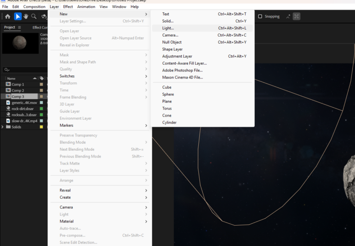
Task: Create a new Null Object
Action: tap(202, 42)
